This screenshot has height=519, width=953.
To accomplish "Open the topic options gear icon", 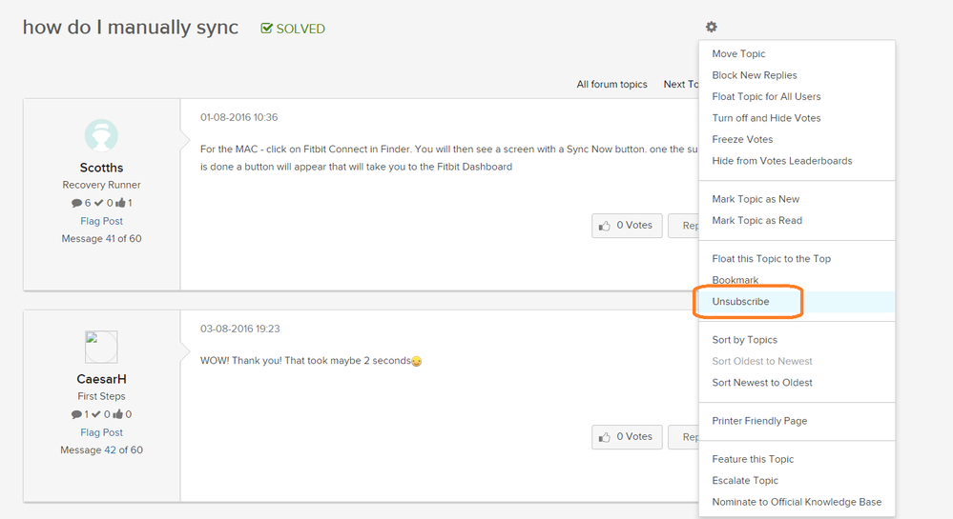I will (711, 28).
